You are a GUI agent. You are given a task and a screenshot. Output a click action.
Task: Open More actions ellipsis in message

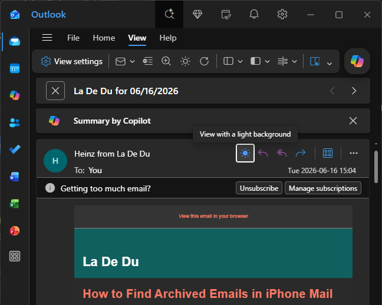pos(354,153)
